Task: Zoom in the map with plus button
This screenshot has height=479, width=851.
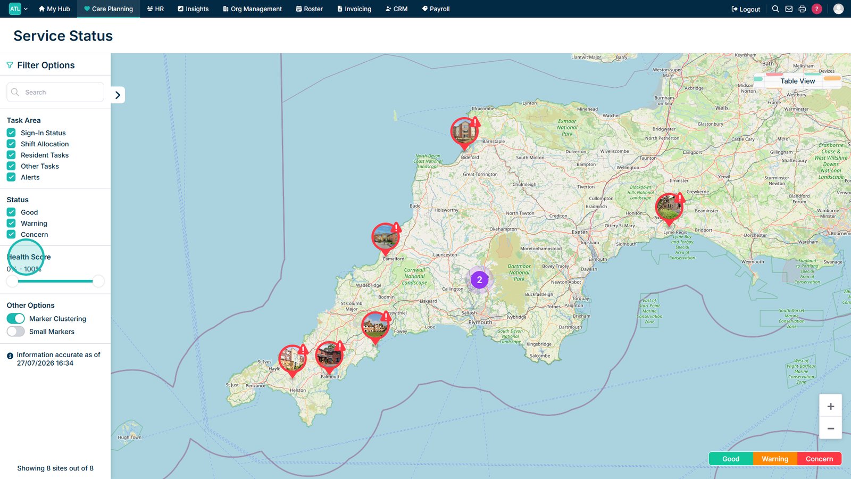Action: pos(830,406)
